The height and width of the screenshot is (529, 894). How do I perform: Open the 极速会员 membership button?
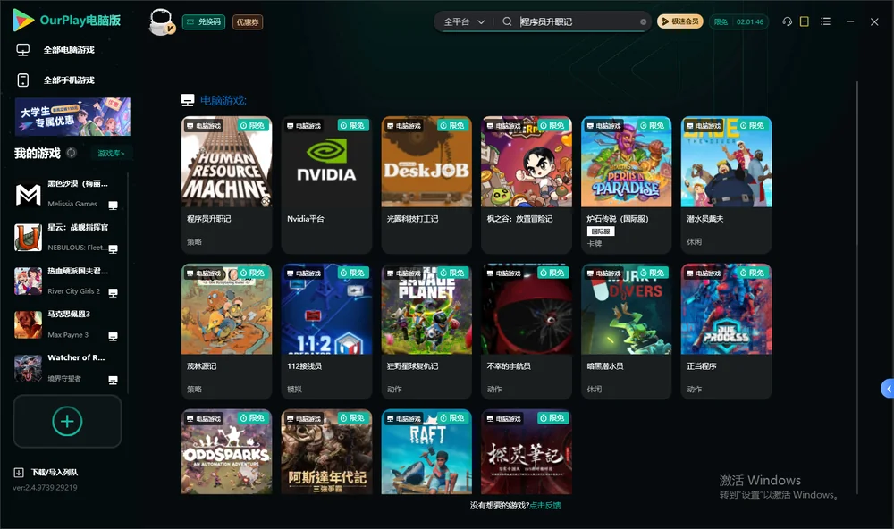[x=679, y=21]
